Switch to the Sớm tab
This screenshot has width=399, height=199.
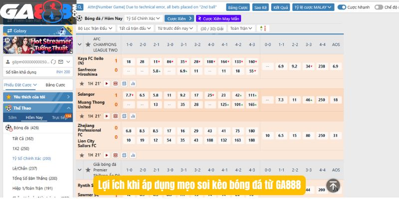[x=12, y=117]
